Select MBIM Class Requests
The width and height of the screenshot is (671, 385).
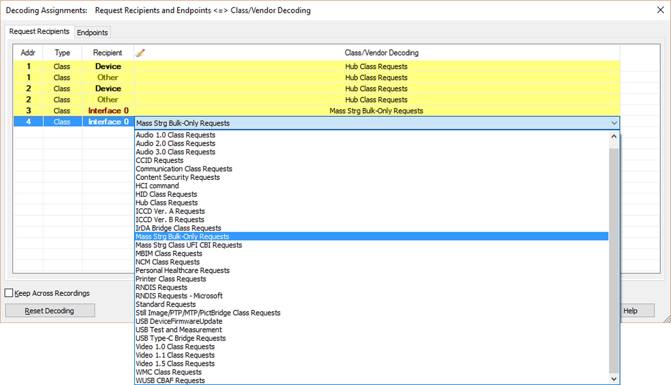point(372,254)
